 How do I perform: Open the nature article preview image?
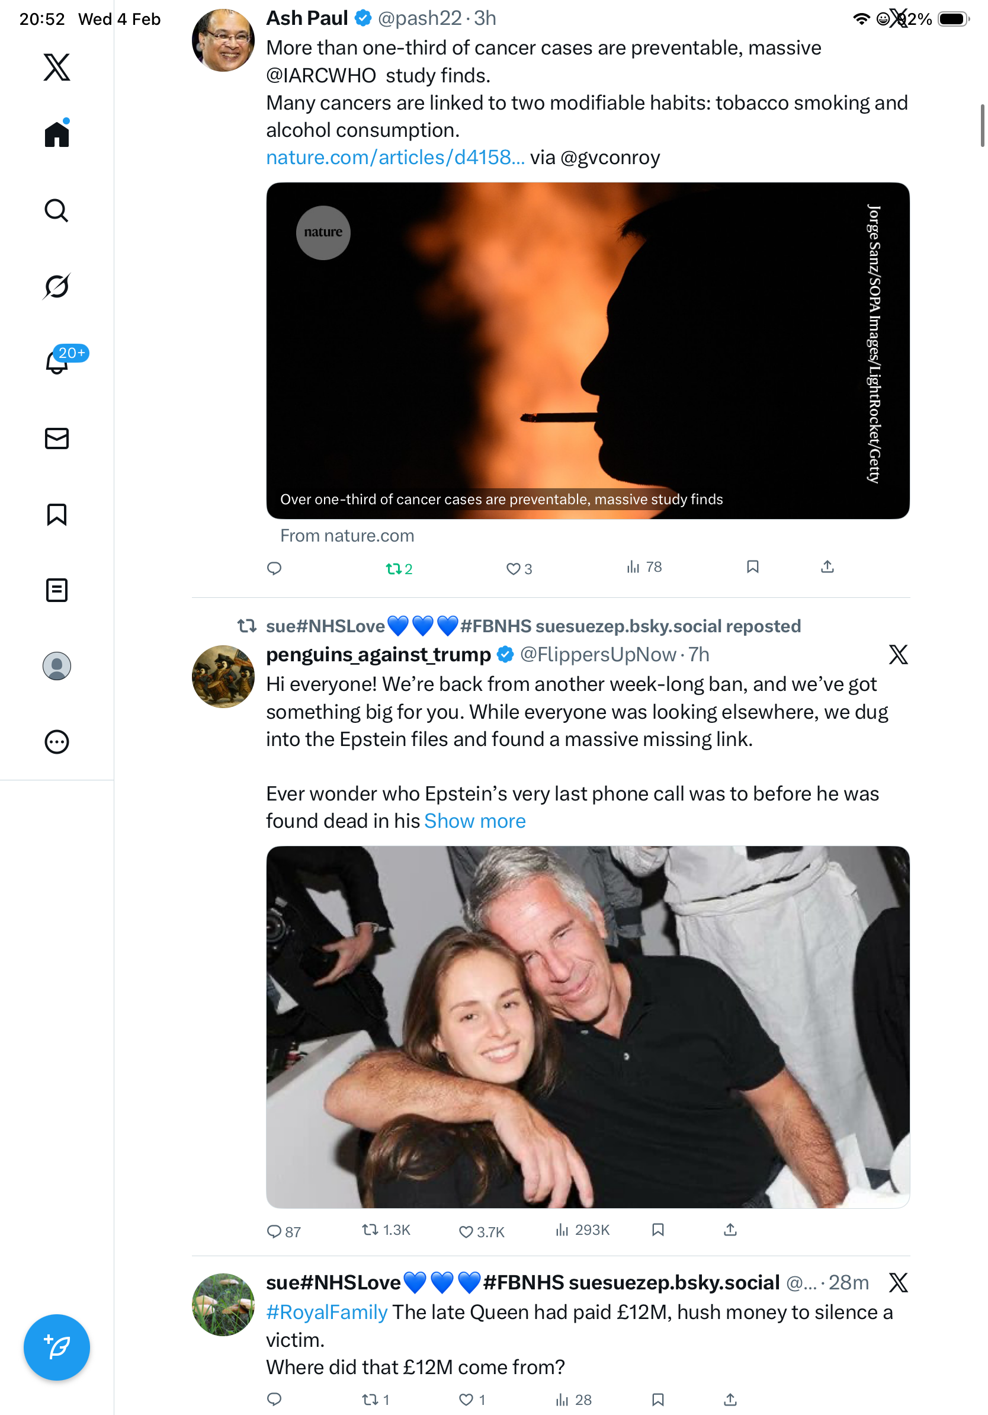[587, 350]
